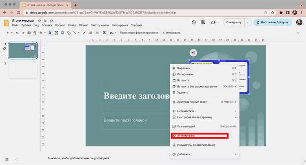Click the Insert image icon
The width and height of the screenshot is (306, 165).
[62, 33]
